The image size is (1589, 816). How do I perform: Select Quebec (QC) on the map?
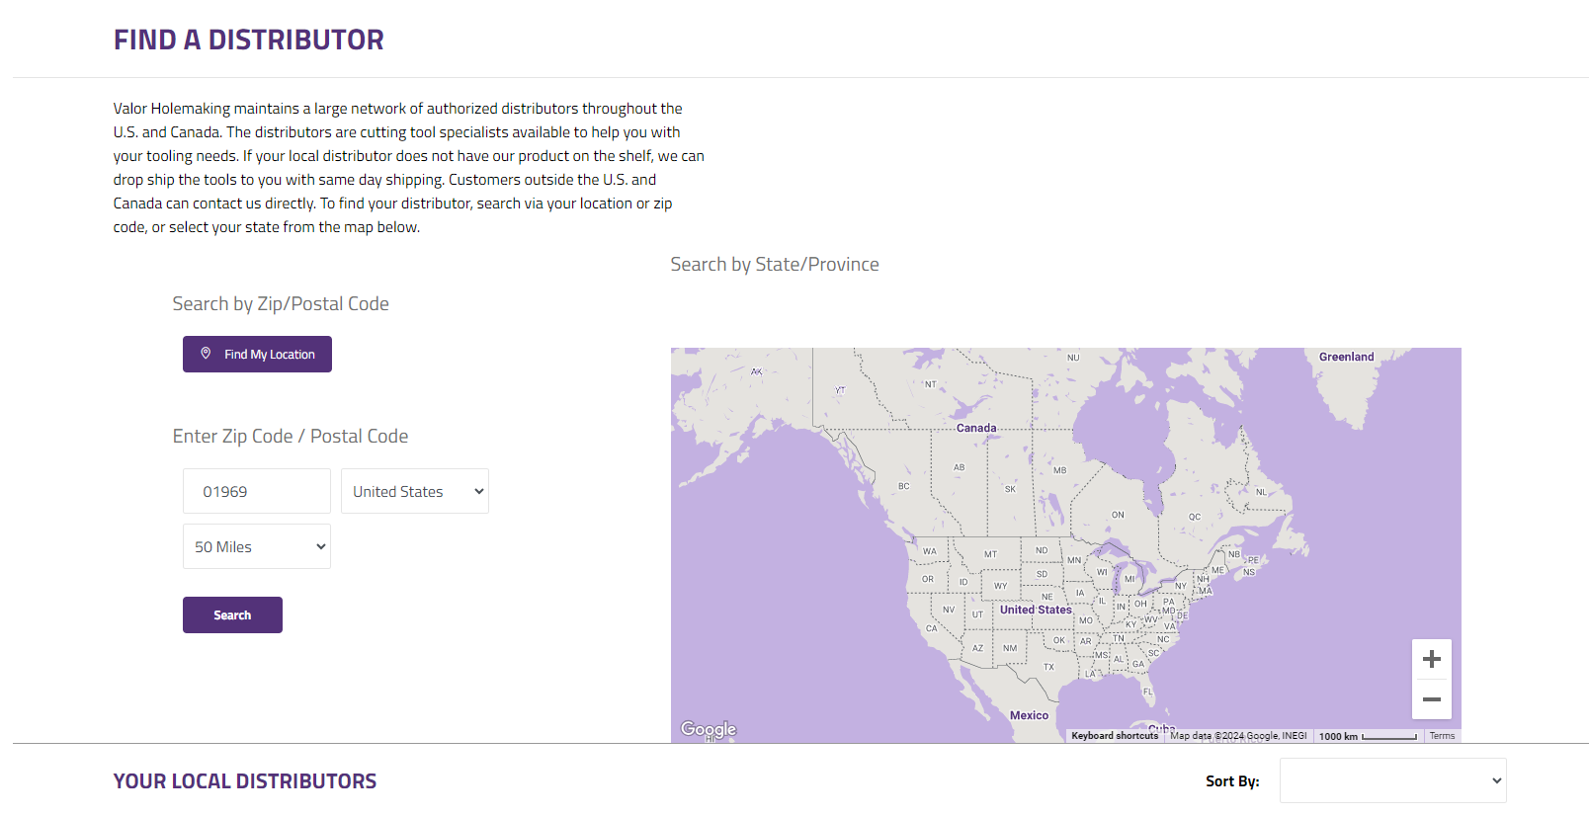point(1195,517)
